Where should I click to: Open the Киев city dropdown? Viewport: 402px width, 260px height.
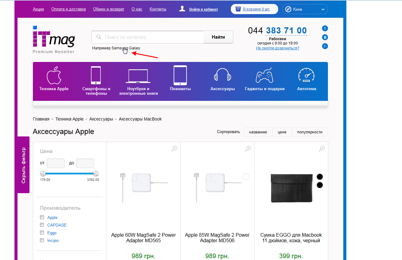click(305, 9)
